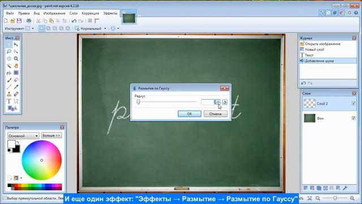This screenshot has height=204, width=362.
Task: Toggle the Tools window button top-right
Action: click(x=322, y=12)
